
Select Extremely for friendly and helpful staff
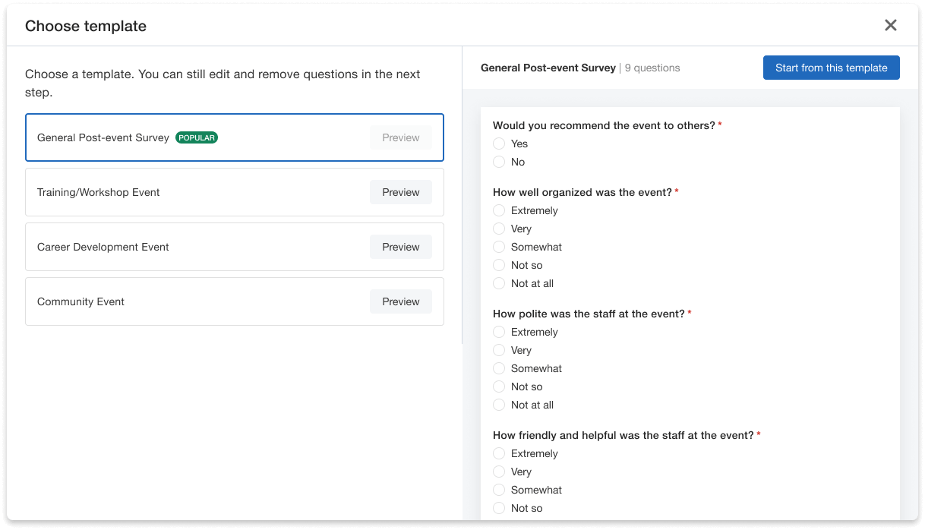coord(499,453)
